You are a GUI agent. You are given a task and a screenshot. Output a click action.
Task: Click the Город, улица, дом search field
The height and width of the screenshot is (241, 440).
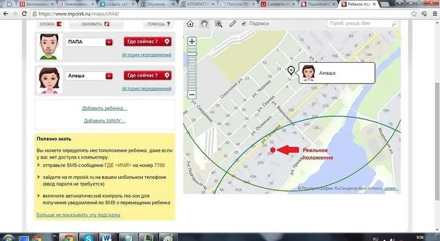coord(363,24)
